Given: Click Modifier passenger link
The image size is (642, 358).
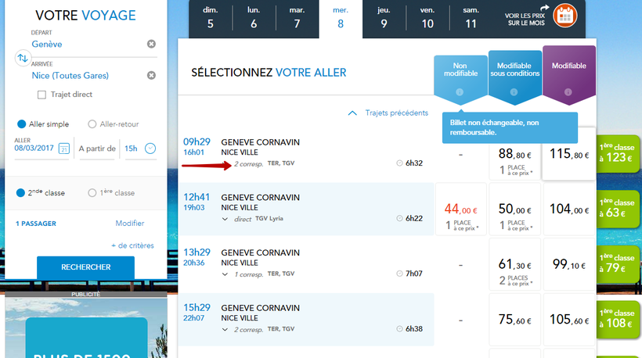Looking at the screenshot, I should point(130,224).
